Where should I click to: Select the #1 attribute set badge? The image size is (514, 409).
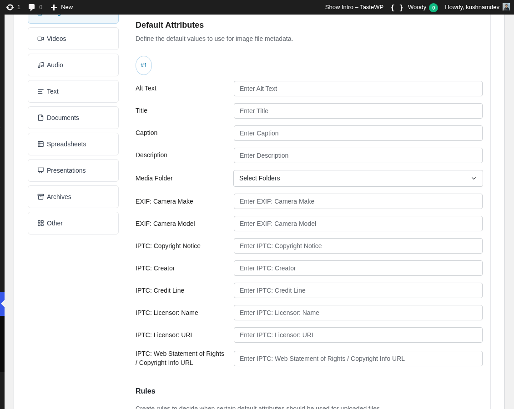(144, 65)
